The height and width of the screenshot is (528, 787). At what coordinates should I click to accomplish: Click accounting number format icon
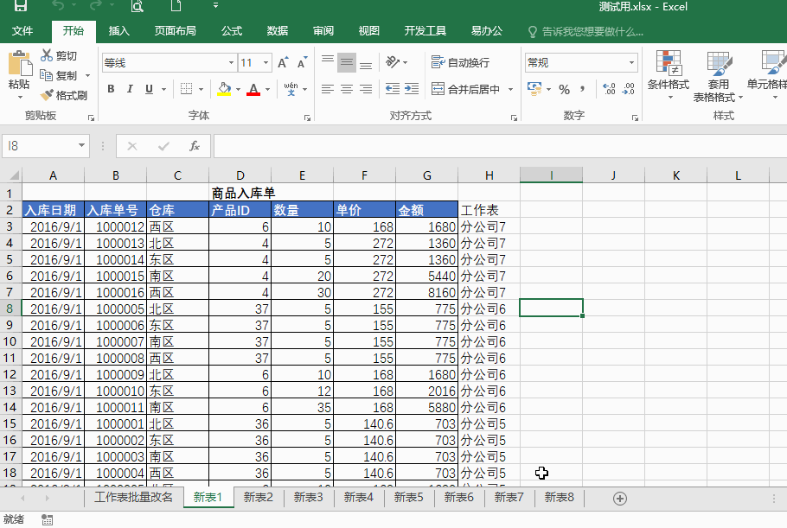pyautogui.click(x=534, y=89)
